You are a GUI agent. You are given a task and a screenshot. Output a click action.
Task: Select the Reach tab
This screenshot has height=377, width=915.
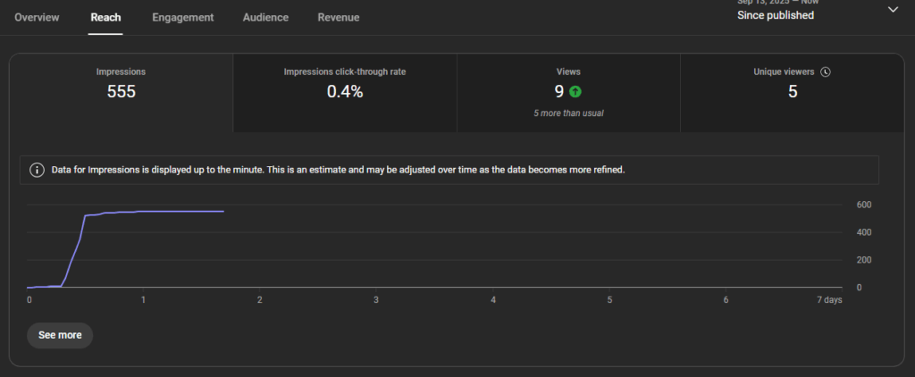(x=105, y=17)
